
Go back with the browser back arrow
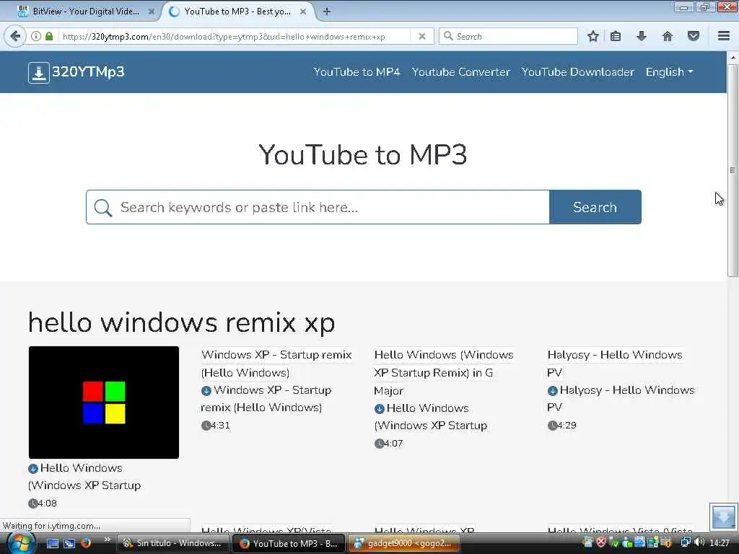pyautogui.click(x=15, y=36)
